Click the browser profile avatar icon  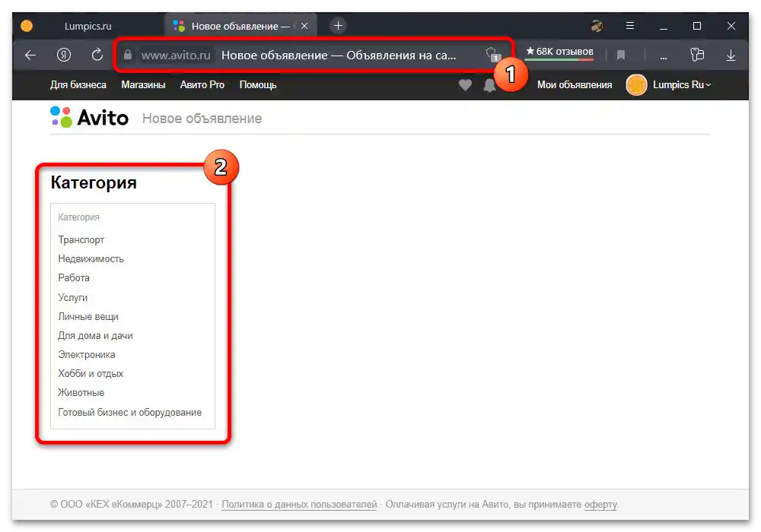[597, 26]
